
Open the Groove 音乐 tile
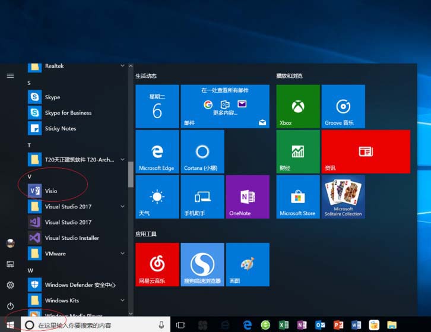pyautogui.click(x=343, y=106)
